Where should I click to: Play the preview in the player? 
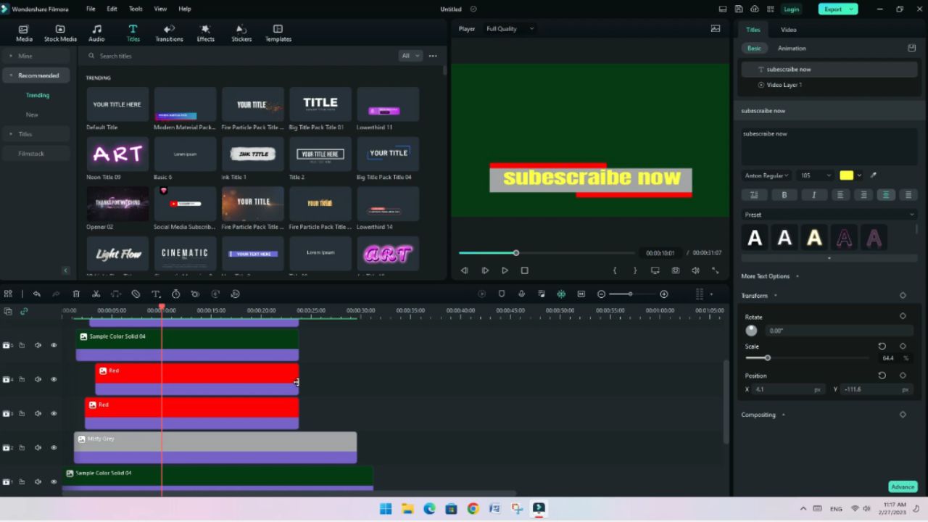(x=505, y=270)
